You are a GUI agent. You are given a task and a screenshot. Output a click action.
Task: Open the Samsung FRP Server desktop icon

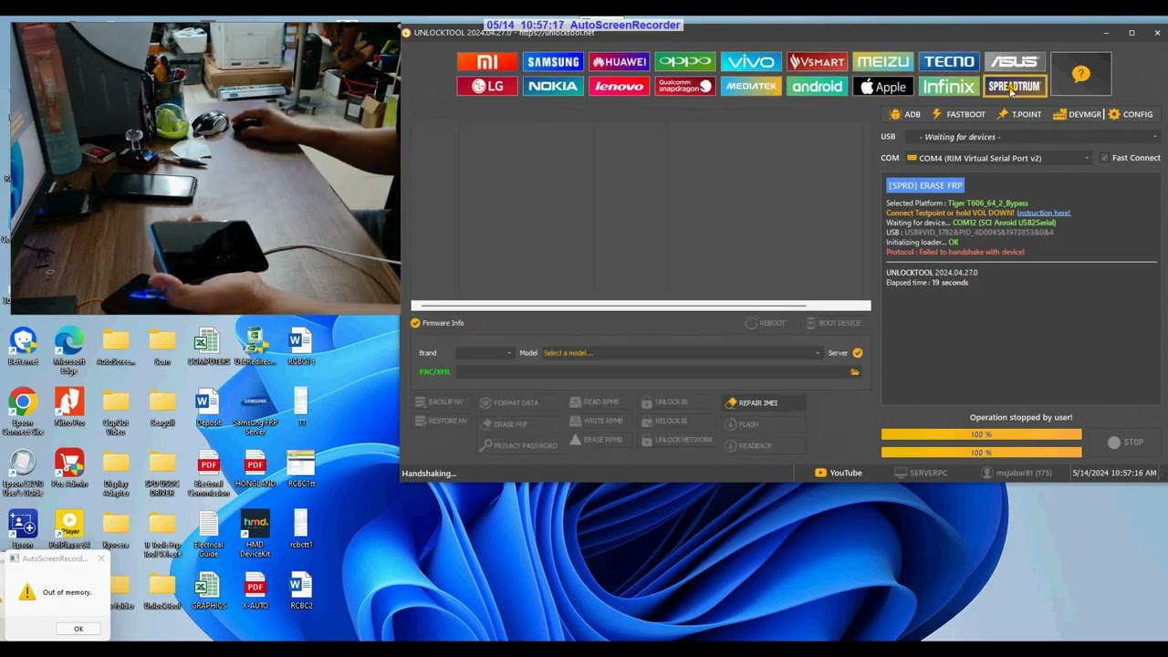coord(255,412)
